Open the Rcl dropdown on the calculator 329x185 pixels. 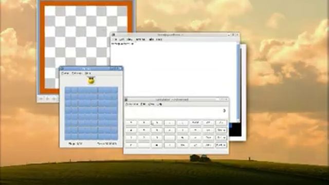[221, 138]
